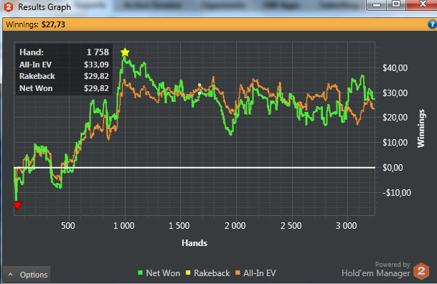Screen dimensions: 437x284
Task: Click the Hand 1 758 tooltip row
Action: coord(64,52)
